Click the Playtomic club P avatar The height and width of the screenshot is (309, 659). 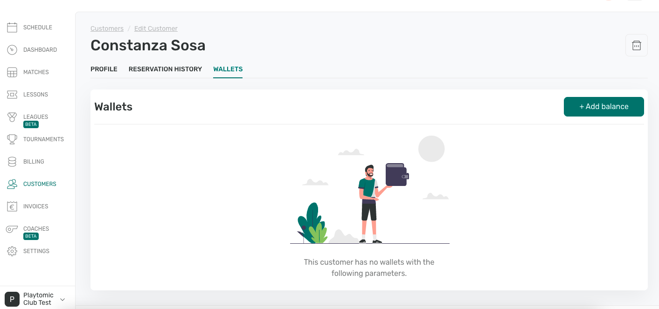12,299
